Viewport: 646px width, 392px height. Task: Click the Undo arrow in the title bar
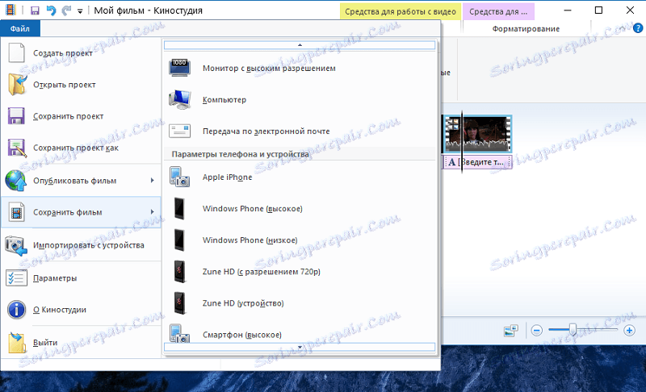pos(51,10)
